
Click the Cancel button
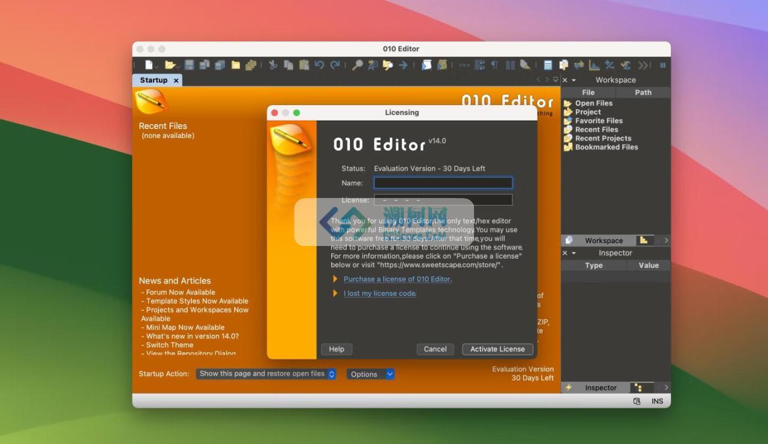(x=435, y=349)
